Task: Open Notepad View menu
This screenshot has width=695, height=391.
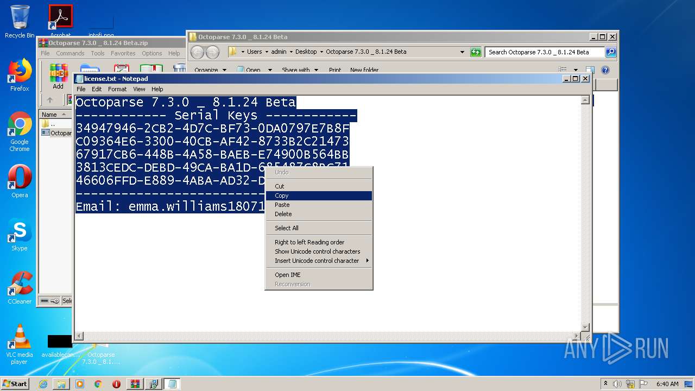Action: click(x=139, y=89)
